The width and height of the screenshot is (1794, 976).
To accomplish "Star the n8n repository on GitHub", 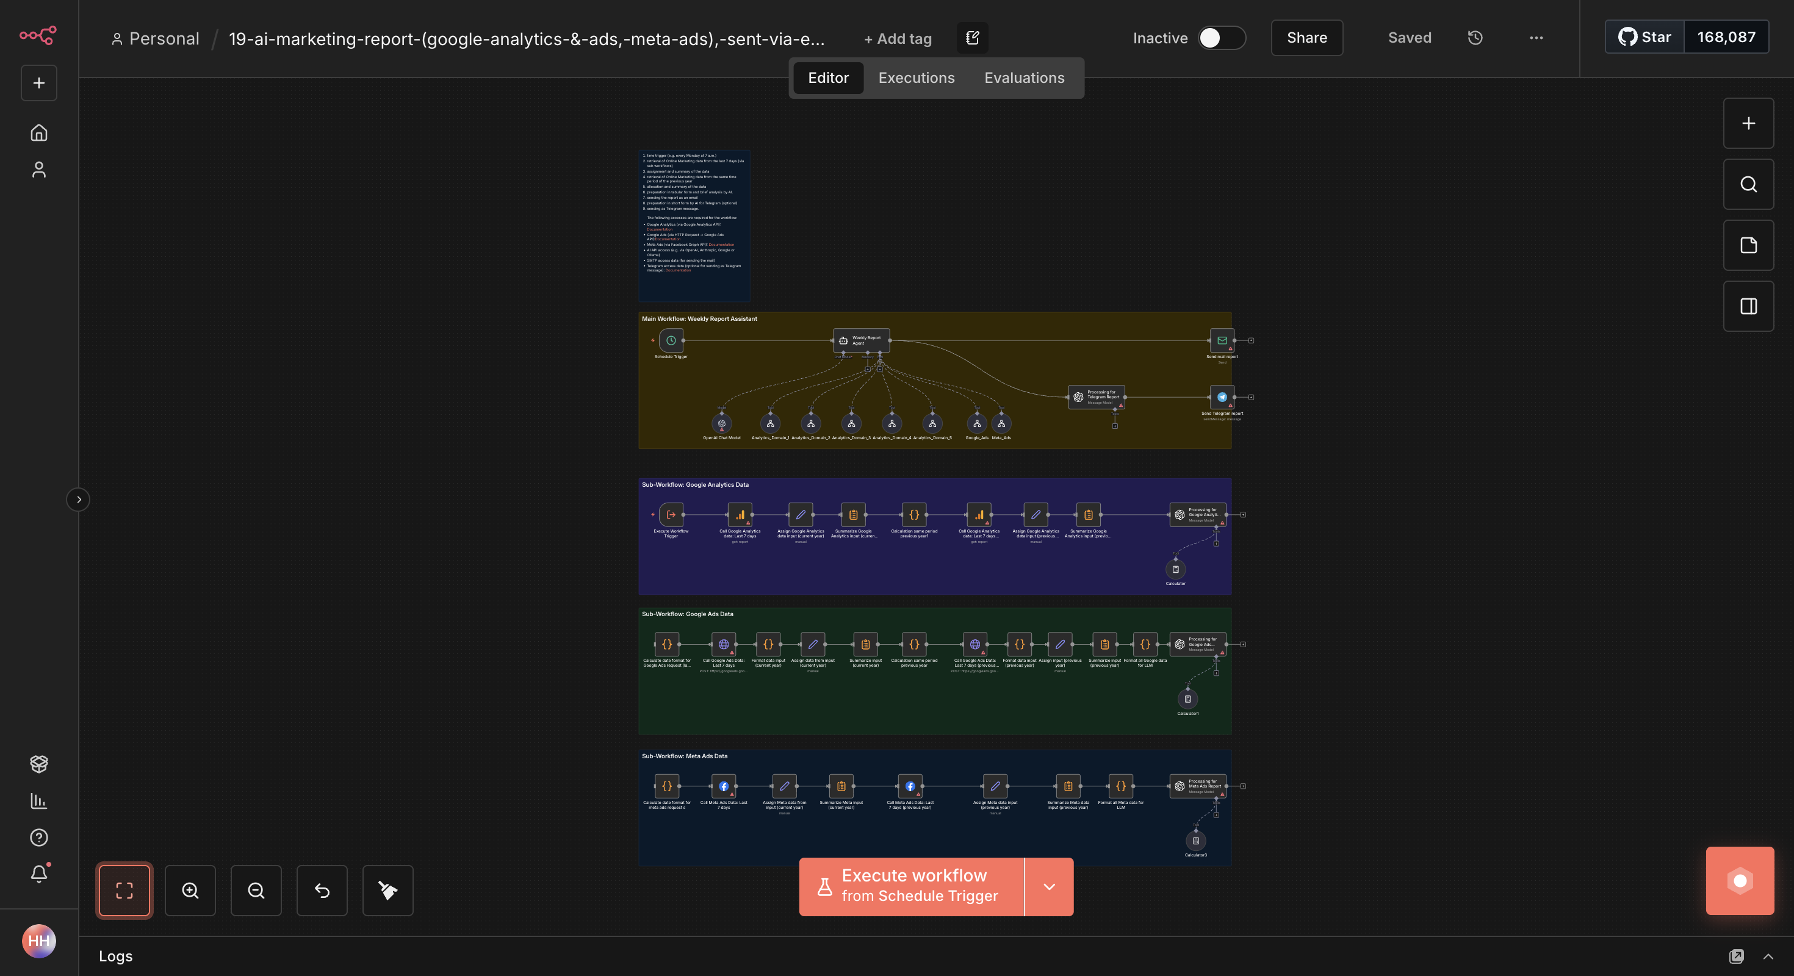I will (x=1644, y=37).
